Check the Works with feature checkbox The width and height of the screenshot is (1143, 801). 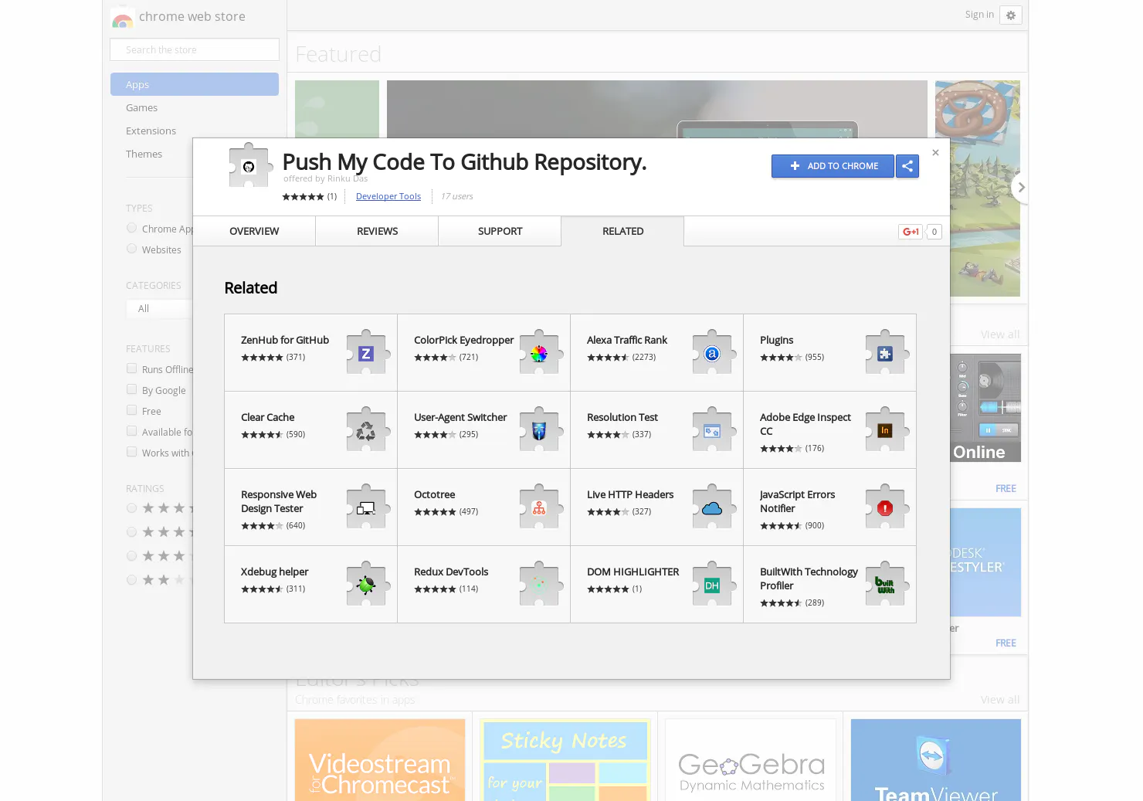131,452
